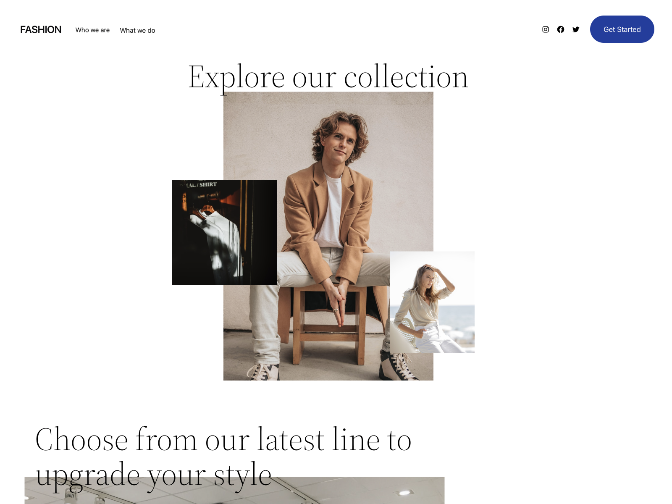Open the Facebook social icon
The width and height of the screenshot is (672, 504).
(x=561, y=29)
